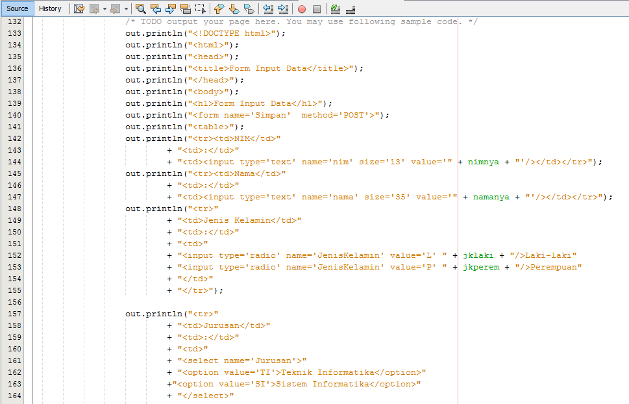The height and width of the screenshot is (404, 629).
Task: Click the jkperem variable
Action: [x=481, y=267]
